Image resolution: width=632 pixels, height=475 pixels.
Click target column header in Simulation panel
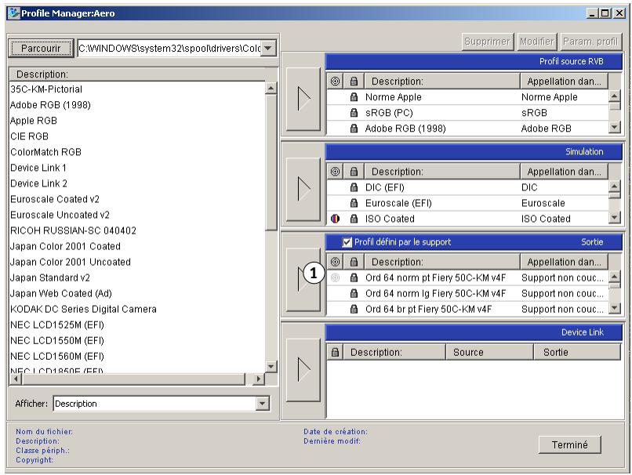pyautogui.click(x=335, y=172)
